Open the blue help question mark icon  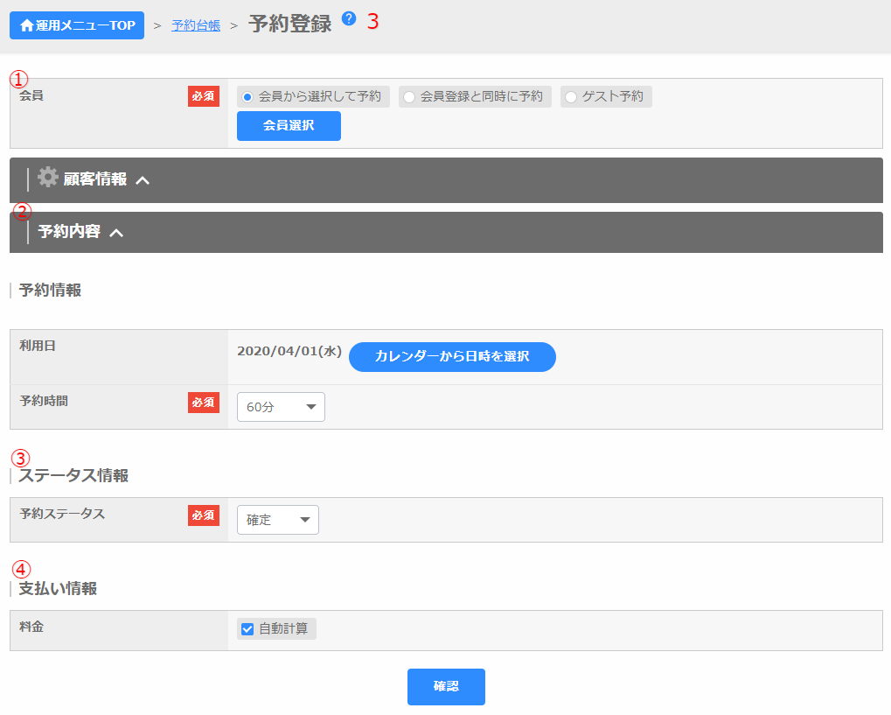point(349,18)
